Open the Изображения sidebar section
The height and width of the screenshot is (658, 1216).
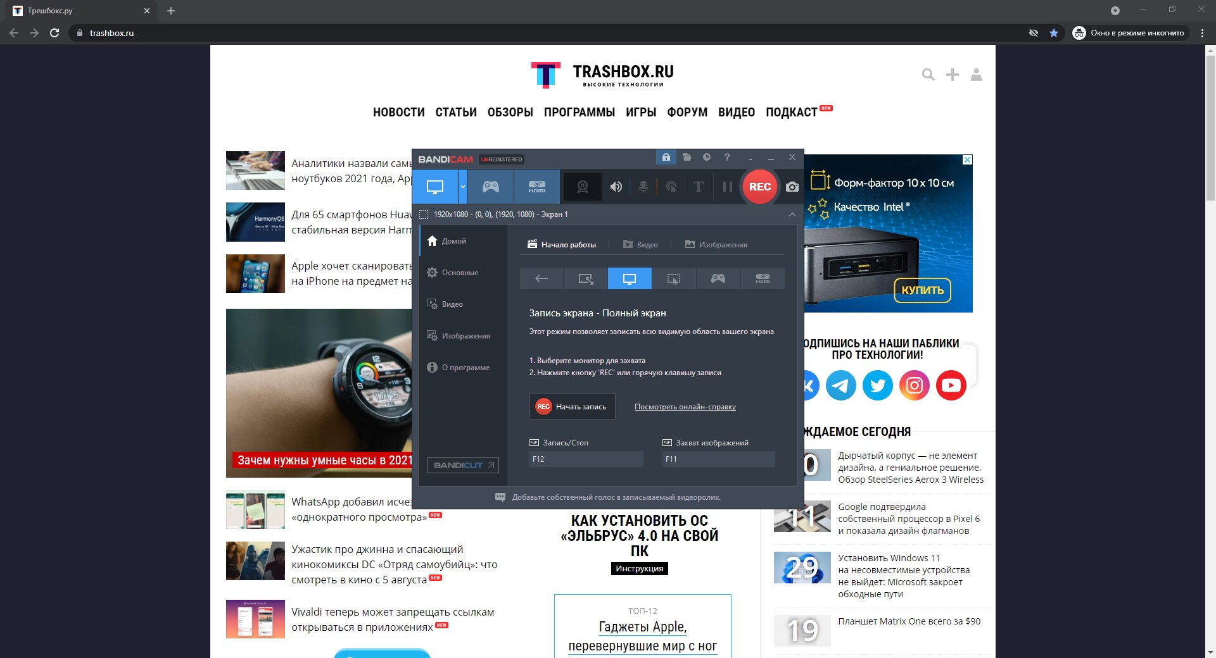[x=463, y=336]
